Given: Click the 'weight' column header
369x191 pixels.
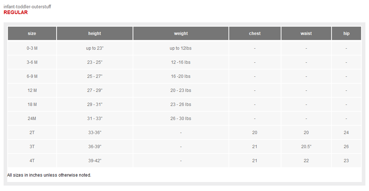Looking at the screenshot, I should (181, 34).
